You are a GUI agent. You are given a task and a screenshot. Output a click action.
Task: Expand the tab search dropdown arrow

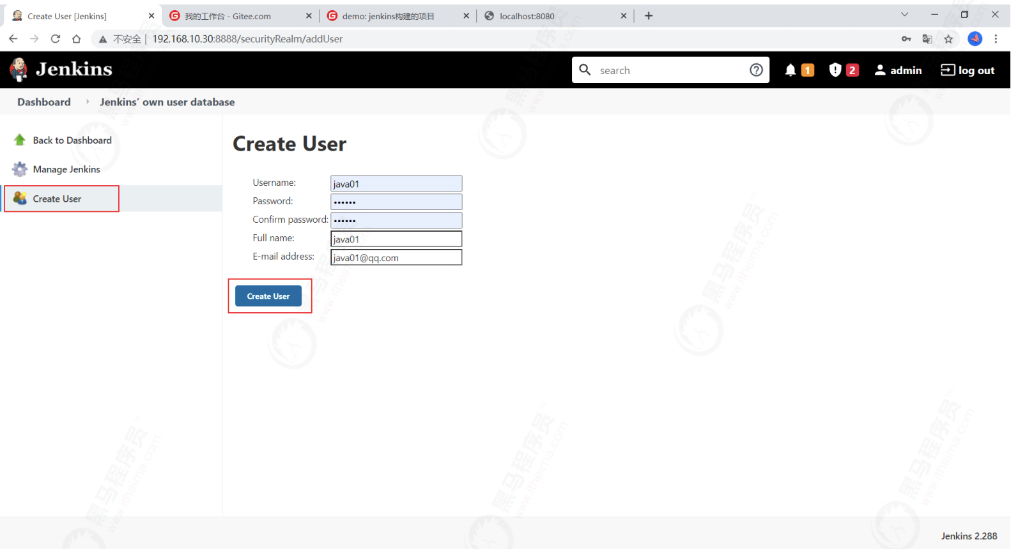pos(904,15)
